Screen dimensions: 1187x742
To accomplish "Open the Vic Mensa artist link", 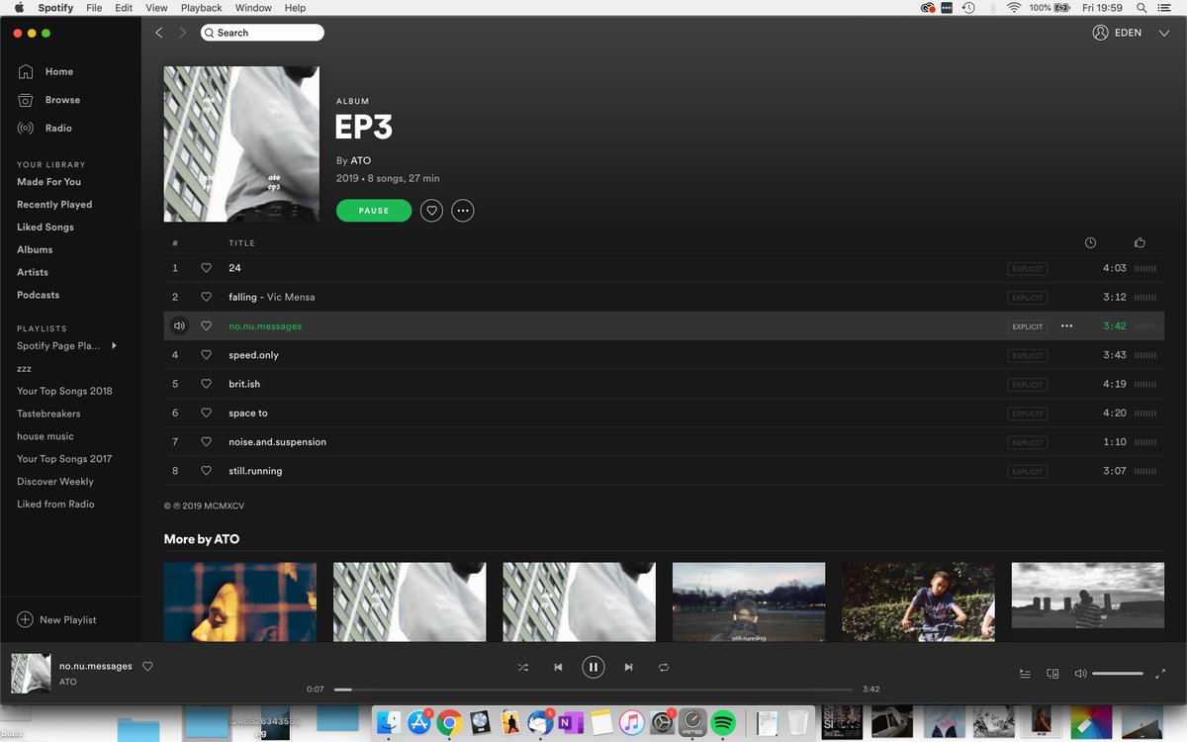I will (x=291, y=297).
